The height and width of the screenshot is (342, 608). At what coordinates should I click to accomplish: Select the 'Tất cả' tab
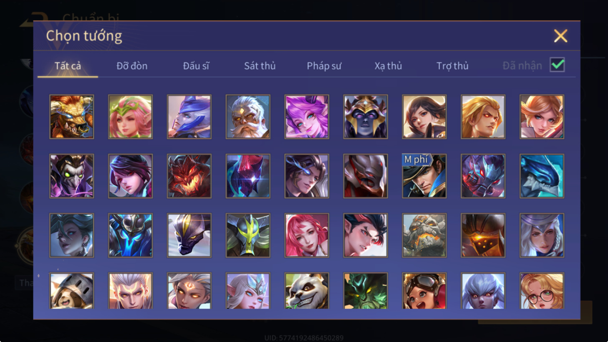68,66
